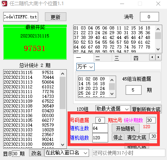Screen dimensions: 167x160
Task: Click the 显示 periods field showing 30
Action: [16, 154]
